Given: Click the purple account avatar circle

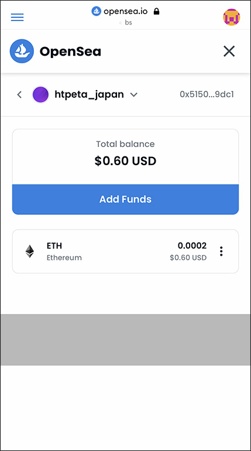Looking at the screenshot, I should [40, 95].
